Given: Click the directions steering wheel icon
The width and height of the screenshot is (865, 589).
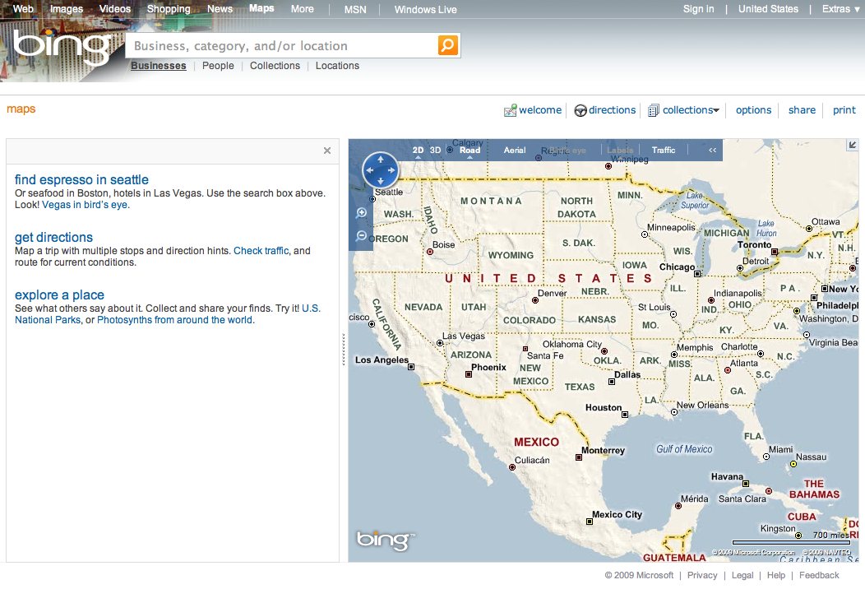Looking at the screenshot, I should [581, 110].
